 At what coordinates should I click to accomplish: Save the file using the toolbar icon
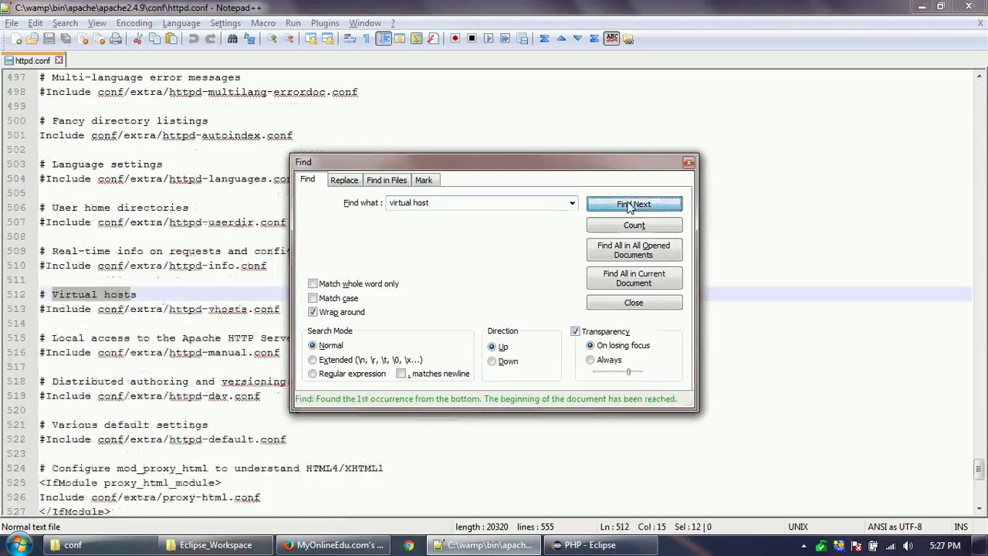pyautogui.click(x=49, y=39)
